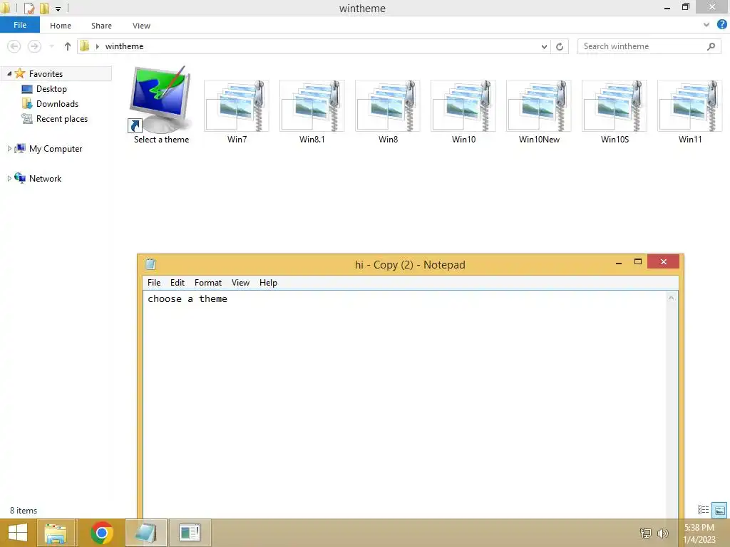The height and width of the screenshot is (547, 730).
Task: Click the search magnifier icon
Action: click(x=711, y=46)
